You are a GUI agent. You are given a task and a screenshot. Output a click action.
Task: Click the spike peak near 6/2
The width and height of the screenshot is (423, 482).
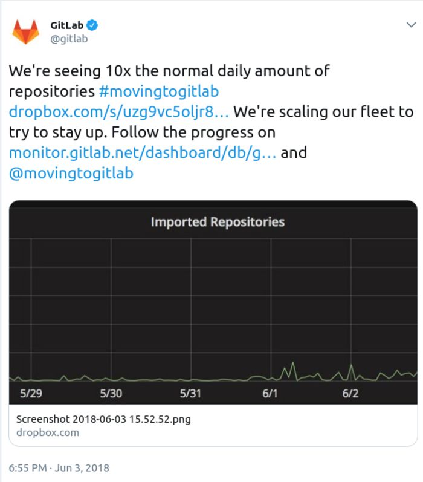tap(351, 365)
